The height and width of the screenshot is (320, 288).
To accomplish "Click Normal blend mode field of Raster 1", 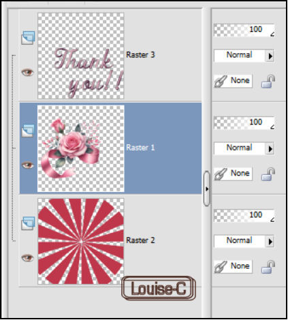I will pyautogui.click(x=240, y=148).
